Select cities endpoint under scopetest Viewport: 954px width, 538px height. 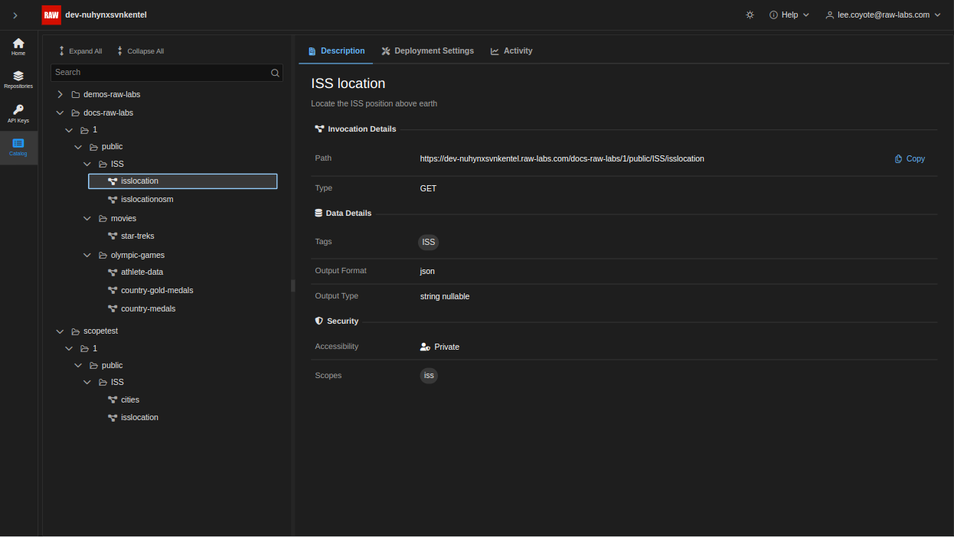pyautogui.click(x=130, y=400)
